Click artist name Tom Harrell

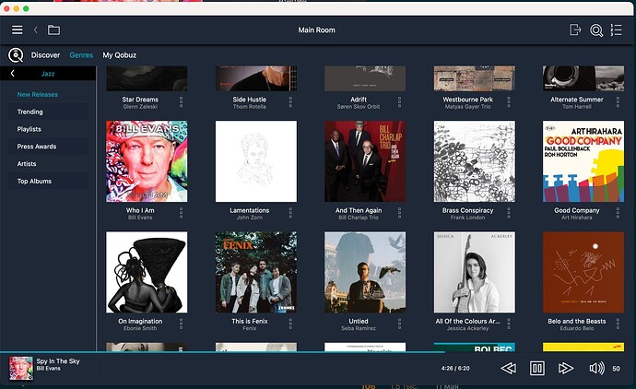coord(577,107)
